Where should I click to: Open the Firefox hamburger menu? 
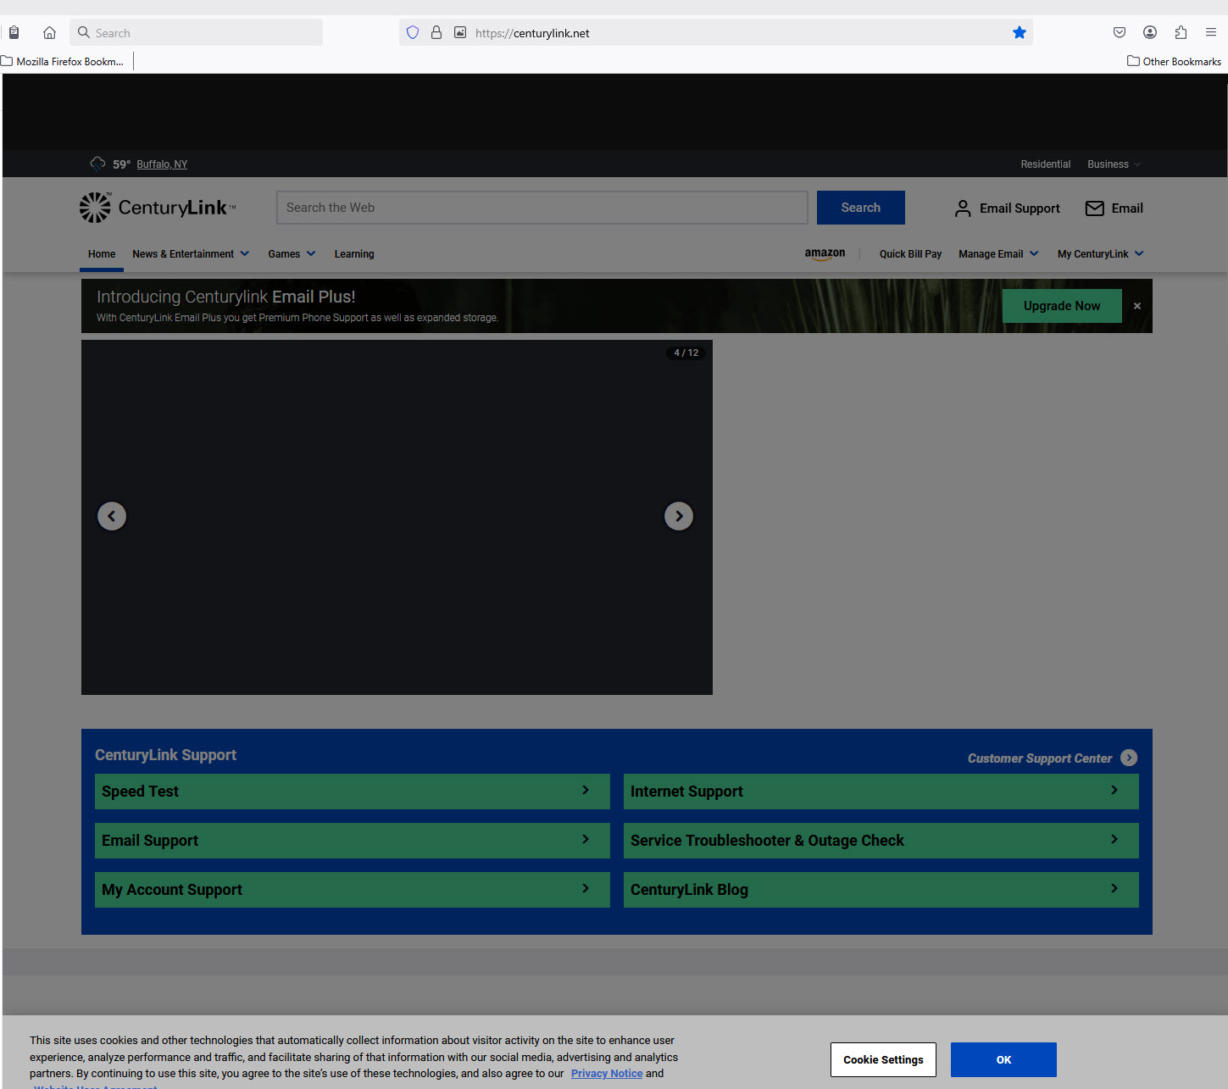[1211, 33]
